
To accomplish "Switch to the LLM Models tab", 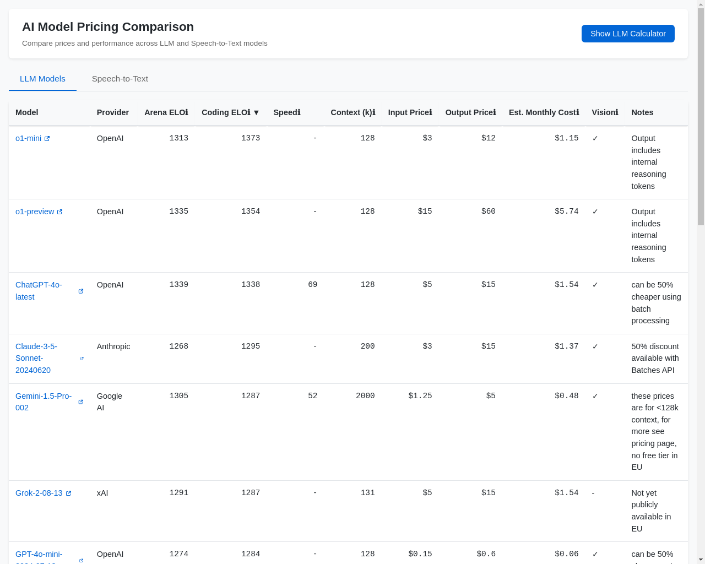I will click(42, 79).
